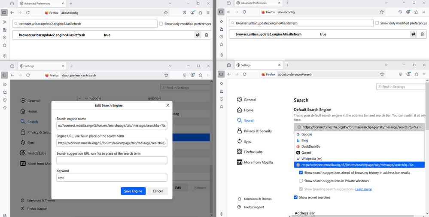Uncheck search suggestions ahead of browsing history

click(x=301, y=173)
